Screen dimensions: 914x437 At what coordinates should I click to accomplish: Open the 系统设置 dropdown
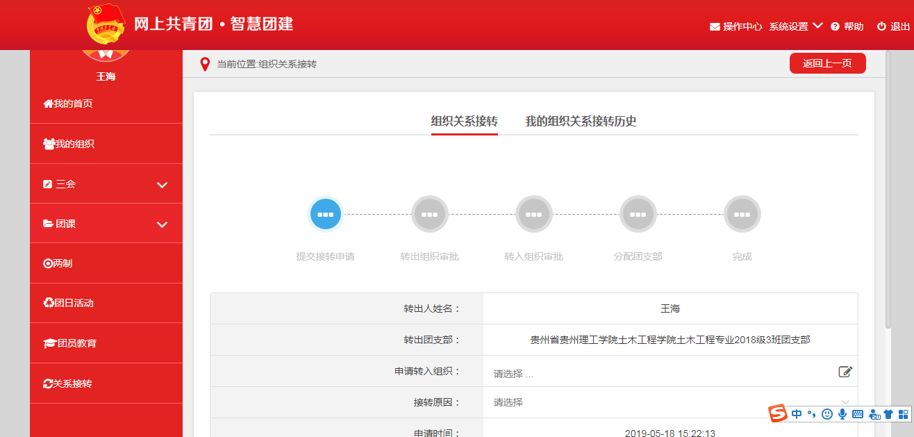[x=795, y=26]
